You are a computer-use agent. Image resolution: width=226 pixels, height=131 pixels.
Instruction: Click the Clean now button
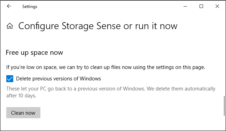(23, 113)
